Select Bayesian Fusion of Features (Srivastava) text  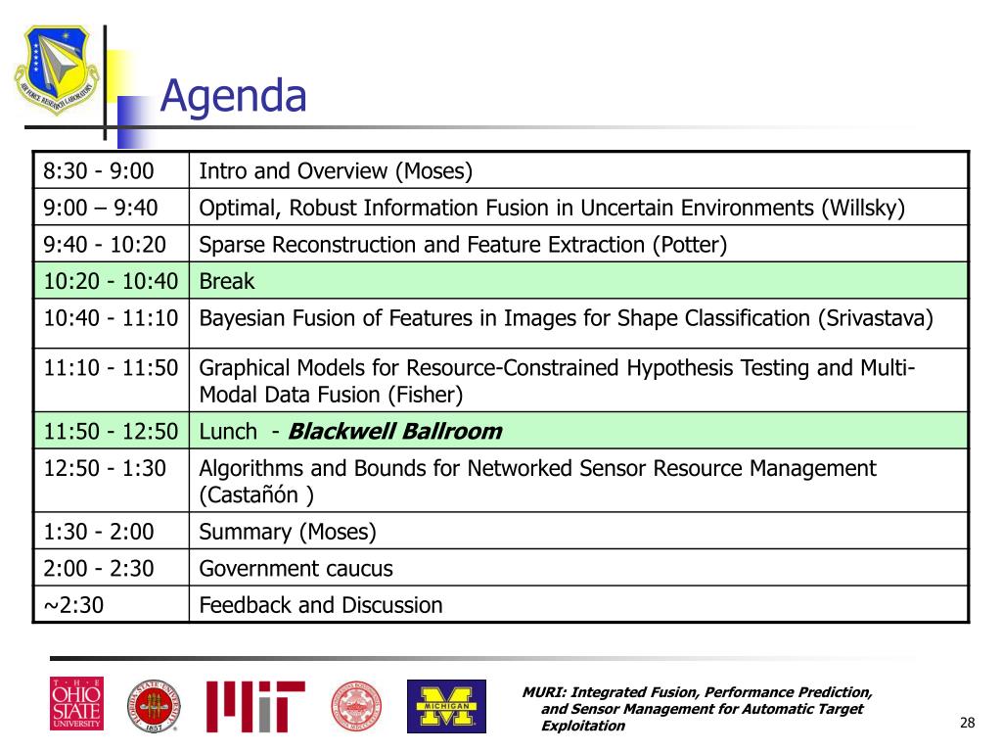click(567, 318)
